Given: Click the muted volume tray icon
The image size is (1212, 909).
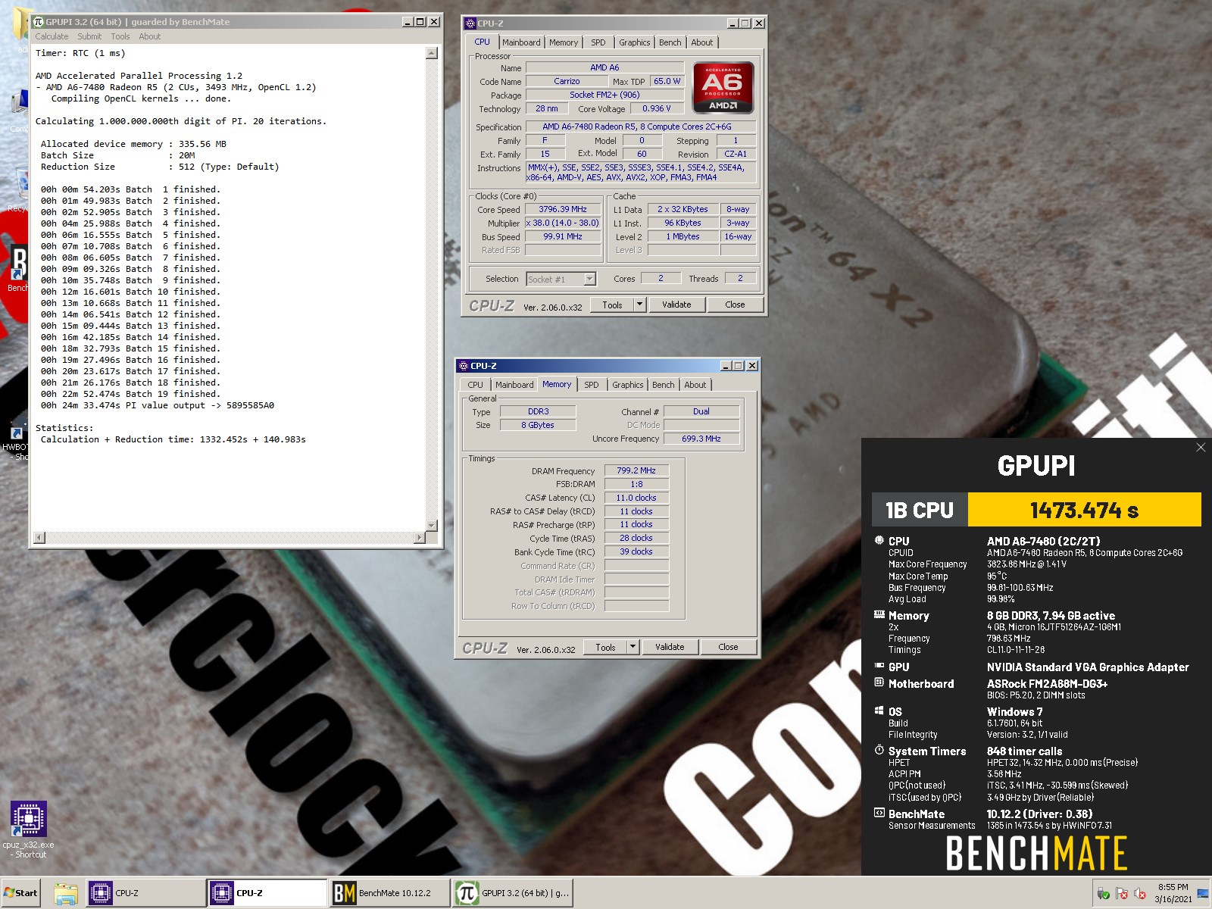Looking at the screenshot, I should point(1140,894).
